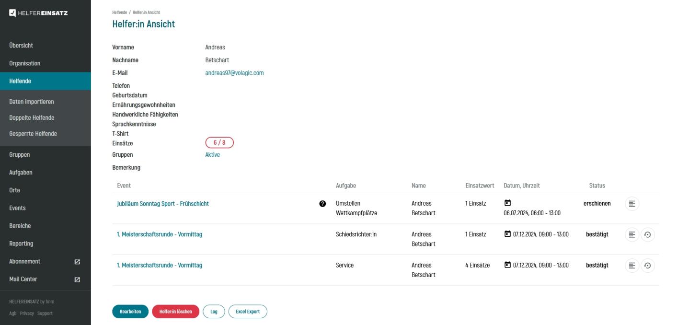The height and width of the screenshot is (325, 677).
Task: Click external link icon next to Abonnement
Action: point(77,262)
